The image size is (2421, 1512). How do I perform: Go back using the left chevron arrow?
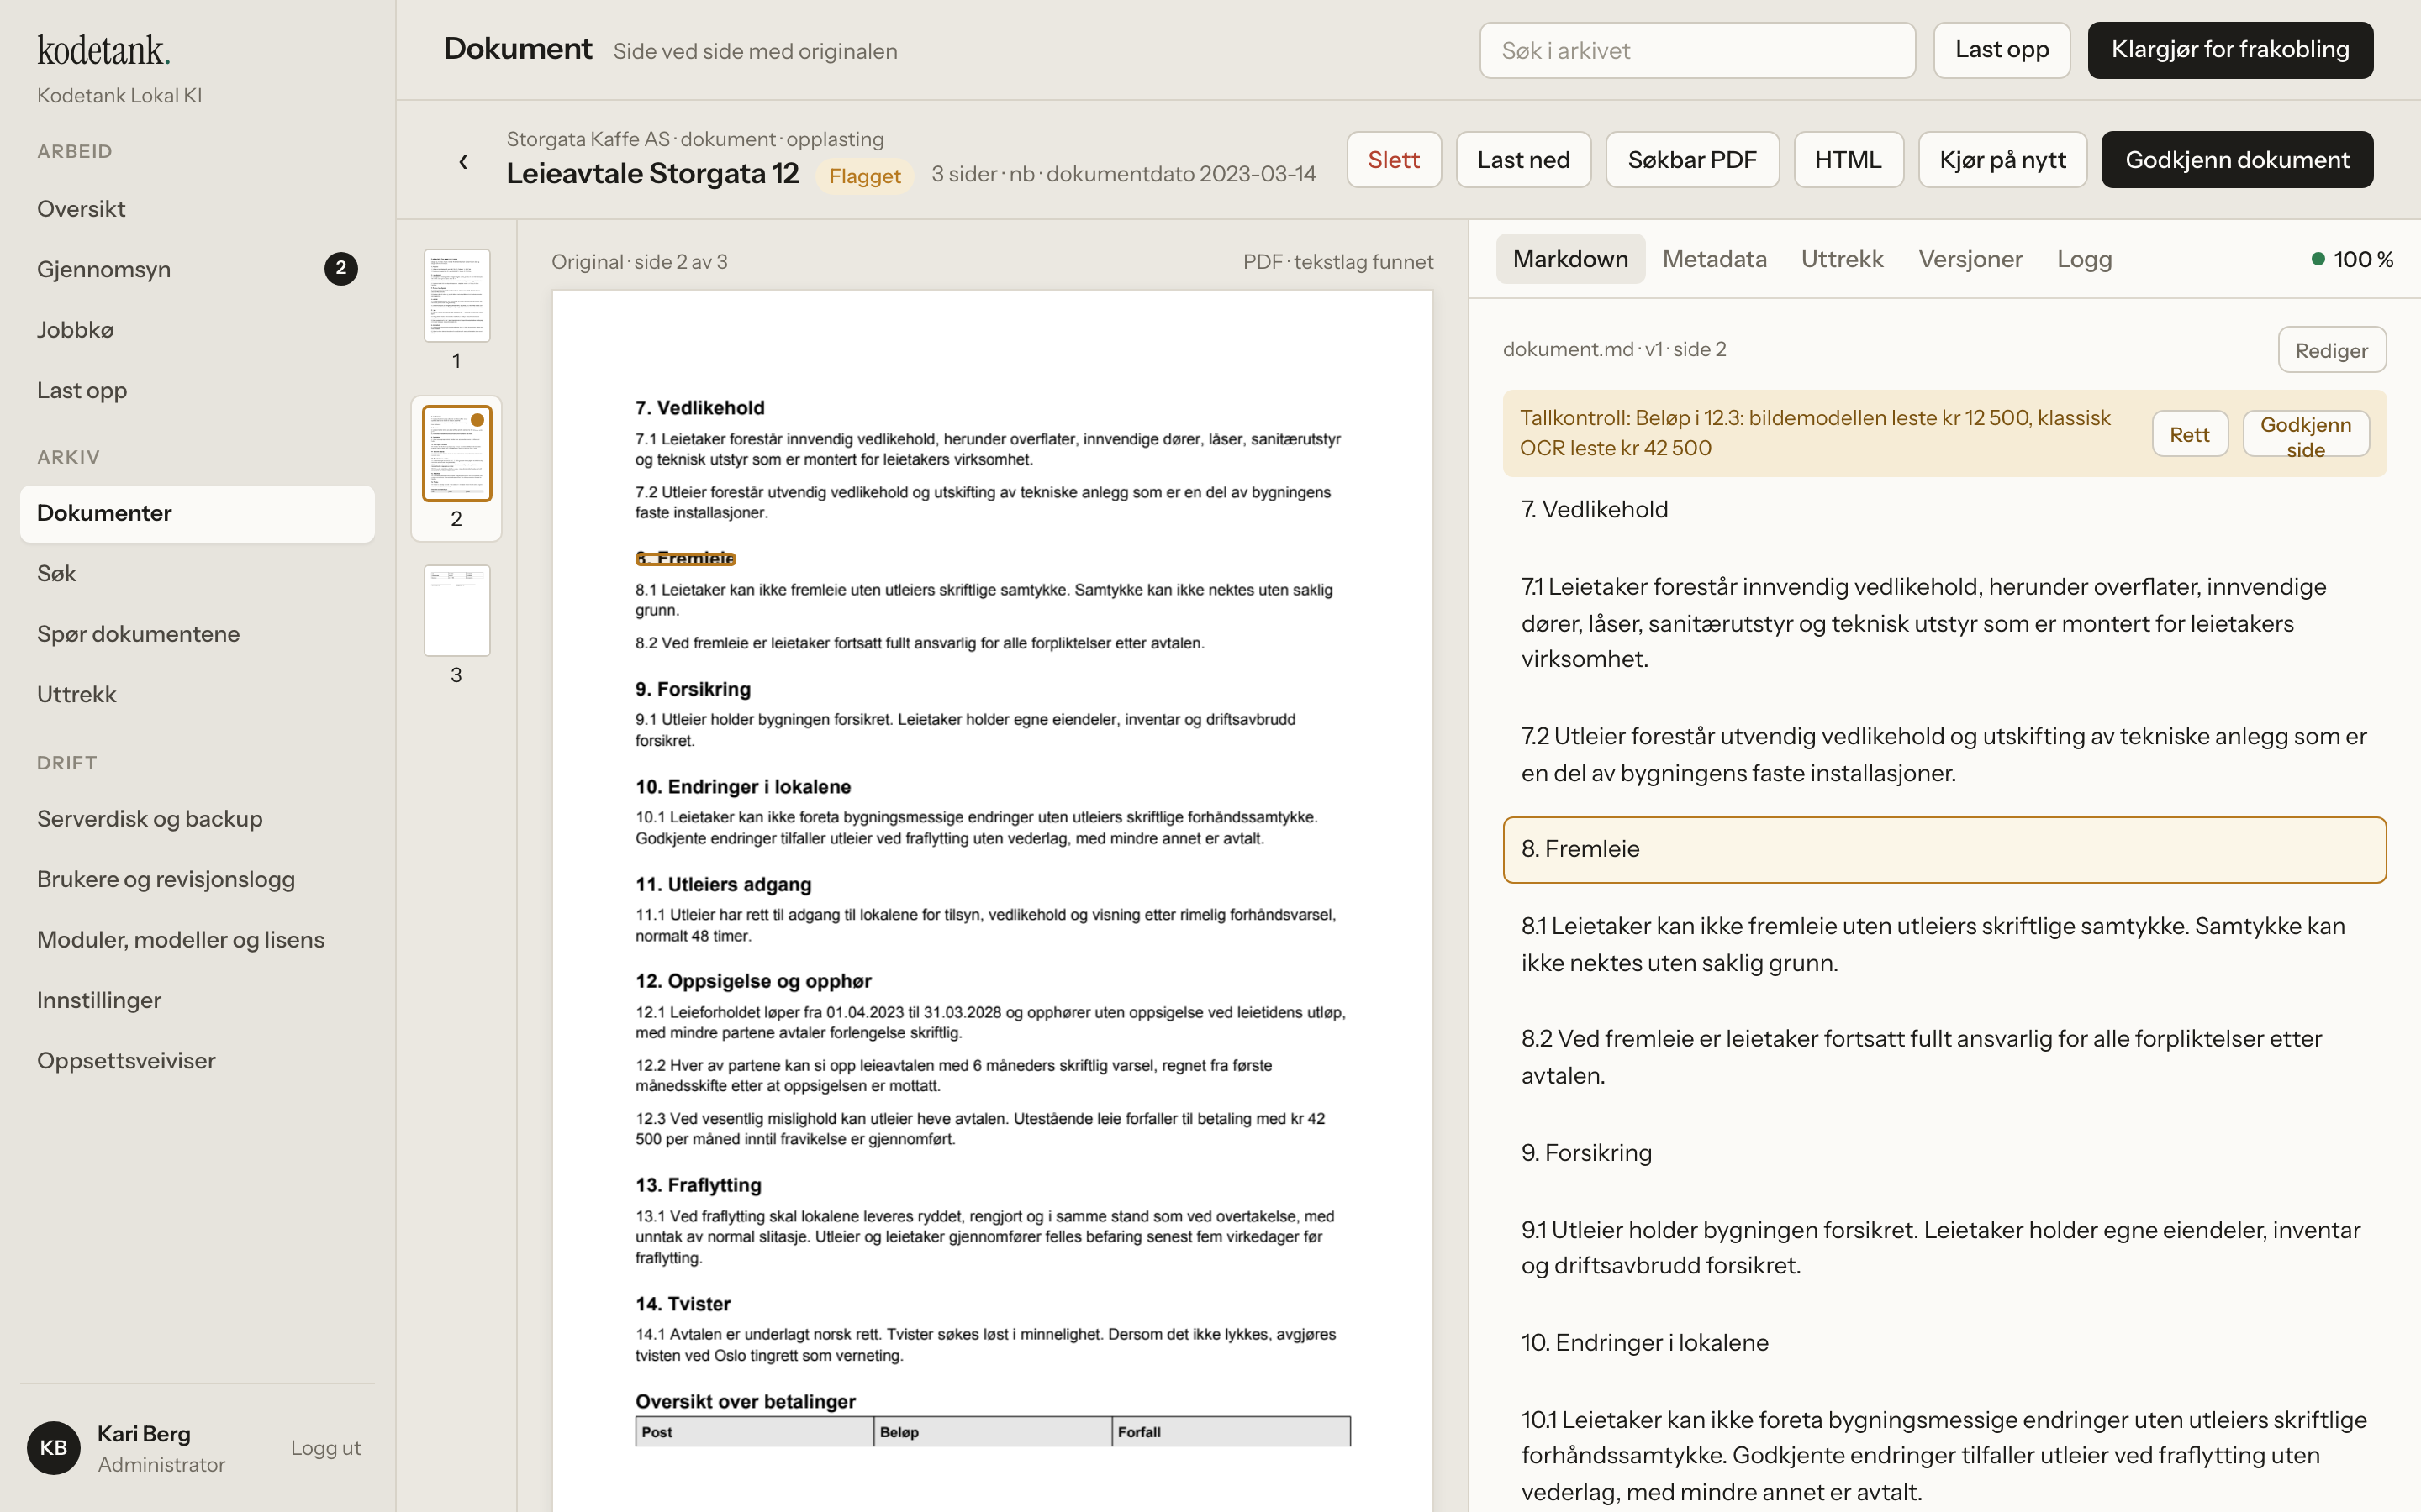pos(462,161)
